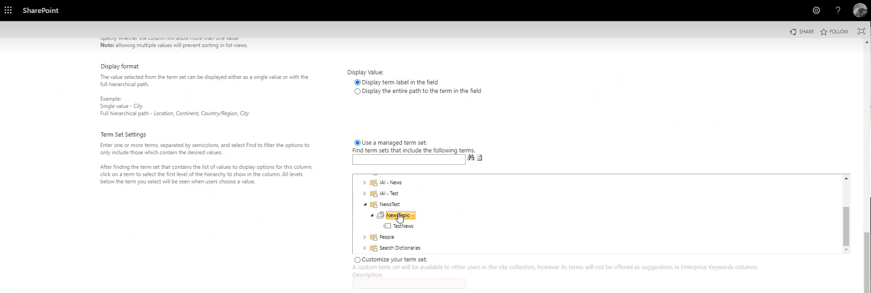Image resolution: width=871 pixels, height=293 pixels.
Task: Open the help question mark
Action: coord(838,10)
